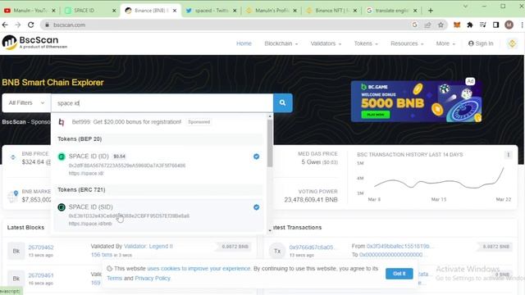Screen dimensions: 525x295
Task: Expand the Validators menu
Action: tap(326, 43)
